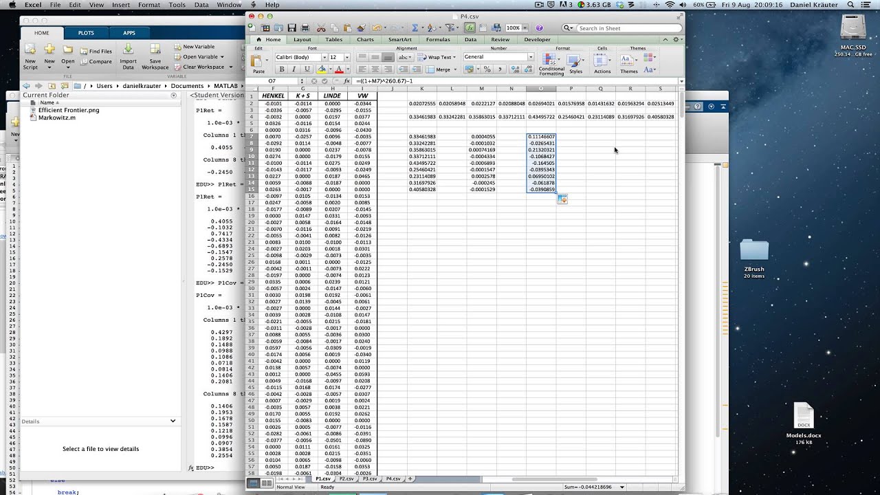Click the Undo arrow icon
This screenshot has width=880, height=495.
pos(376,28)
